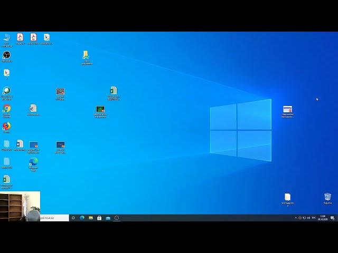Viewport: 338px width, 253px height.
Task: Switch to running OBS Studio taskbar button
Action: (x=117, y=218)
